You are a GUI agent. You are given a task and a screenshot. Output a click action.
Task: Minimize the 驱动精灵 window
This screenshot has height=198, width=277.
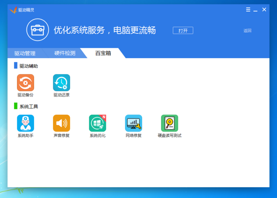point(256,10)
